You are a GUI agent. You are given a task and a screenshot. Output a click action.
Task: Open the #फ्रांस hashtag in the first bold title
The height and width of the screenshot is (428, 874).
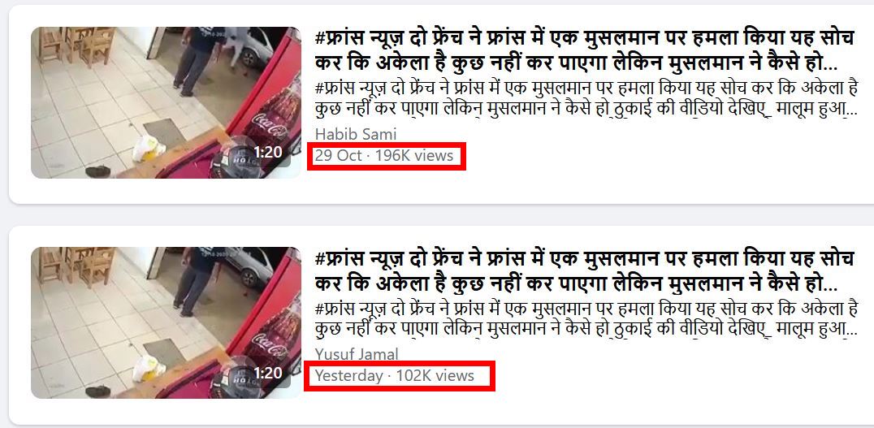coord(341,38)
